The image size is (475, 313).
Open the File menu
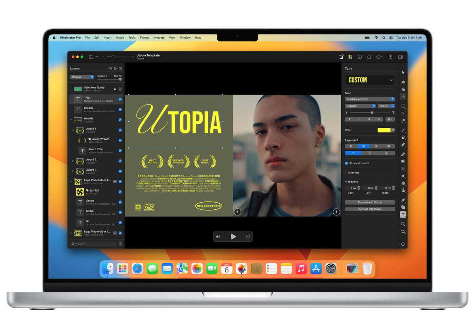[x=87, y=38]
